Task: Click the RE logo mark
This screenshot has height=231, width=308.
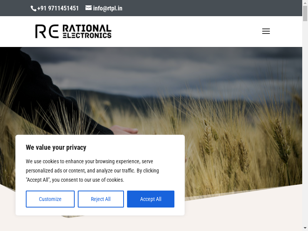Action: tap(47, 32)
